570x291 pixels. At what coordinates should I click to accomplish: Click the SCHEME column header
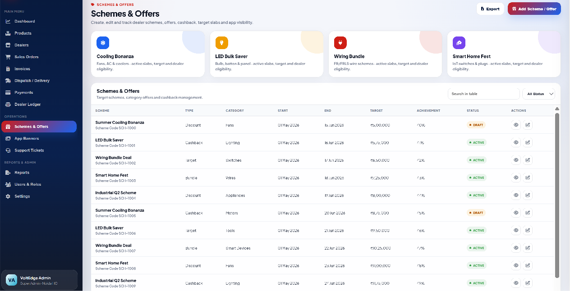(102, 110)
